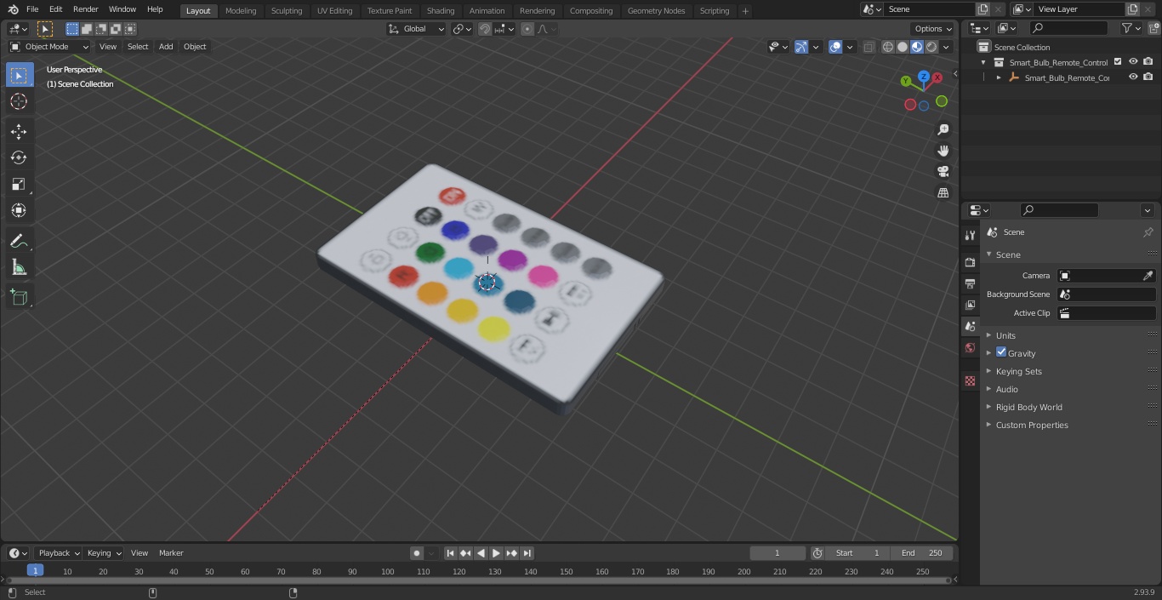This screenshot has height=600, width=1162.
Task: Switch to the Sculpting workspace tab
Action: pos(287,11)
